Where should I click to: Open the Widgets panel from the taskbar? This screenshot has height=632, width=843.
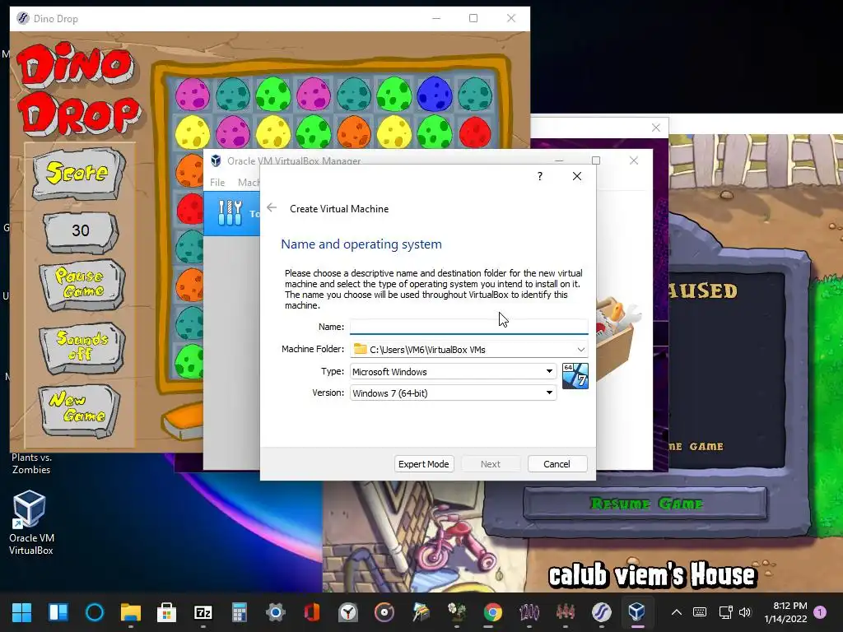(x=58, y=612)
